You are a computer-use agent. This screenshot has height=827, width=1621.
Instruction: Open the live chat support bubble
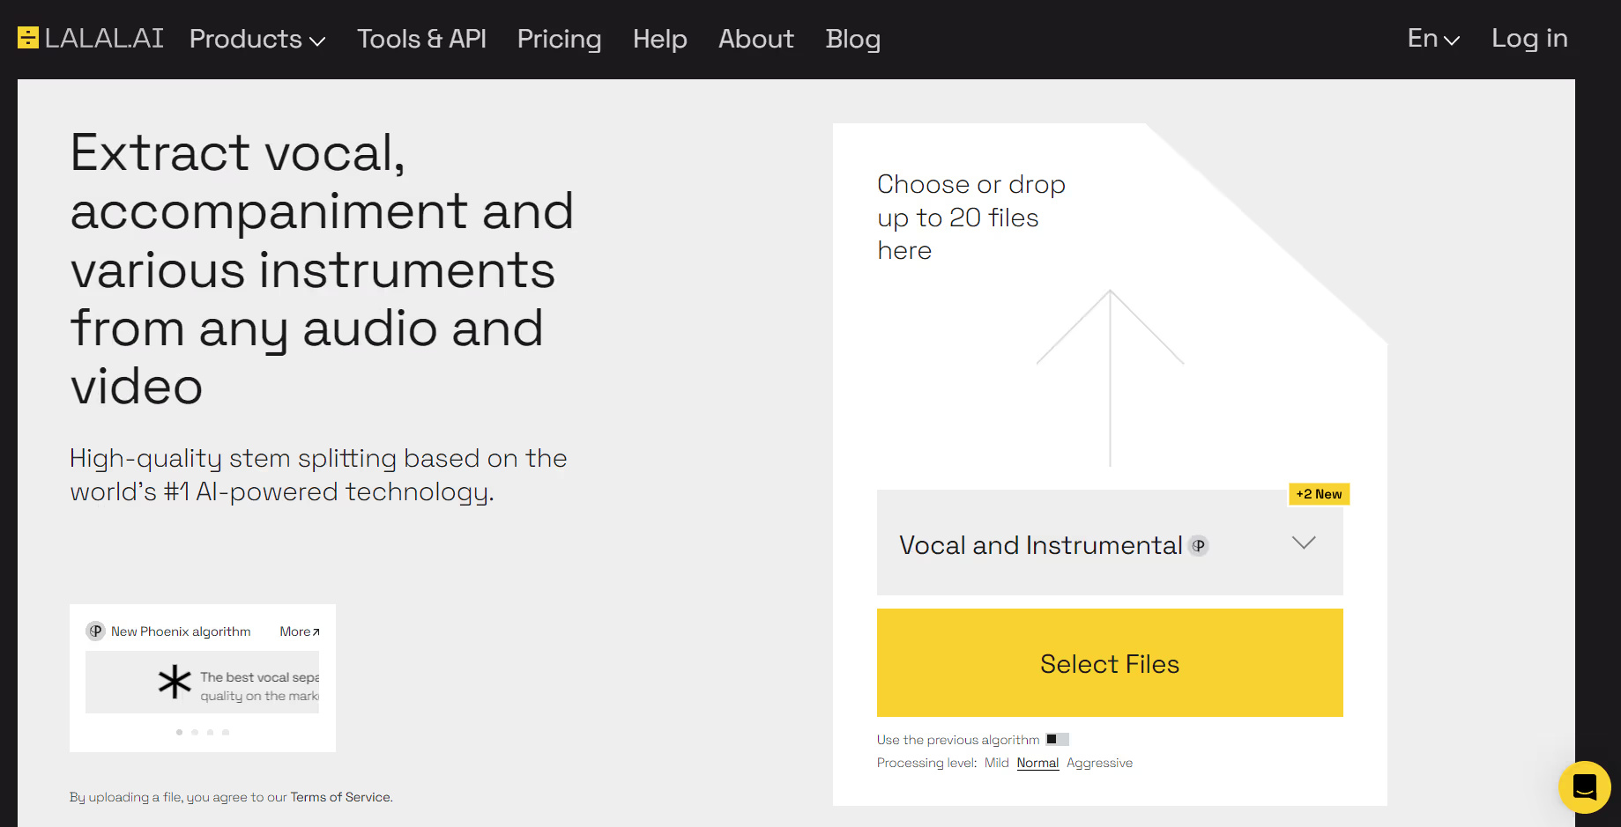[1584, 786]
